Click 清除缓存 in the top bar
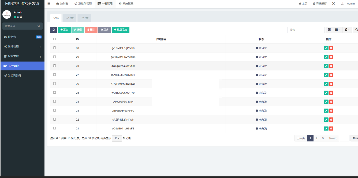Image resolution: width=358 pixels, height=178 pixels. 320,3
